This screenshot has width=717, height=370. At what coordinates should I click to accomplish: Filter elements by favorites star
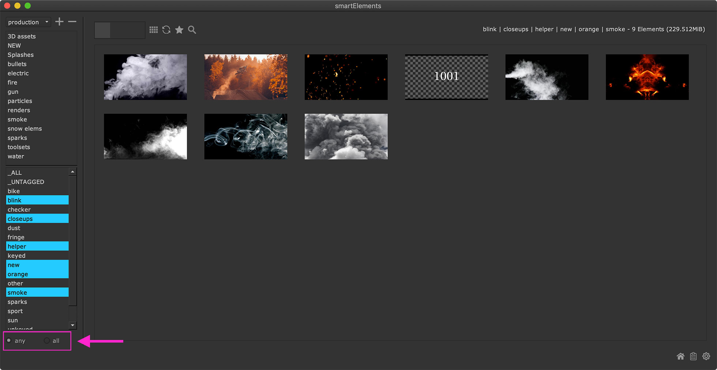(x=179, y=30)
